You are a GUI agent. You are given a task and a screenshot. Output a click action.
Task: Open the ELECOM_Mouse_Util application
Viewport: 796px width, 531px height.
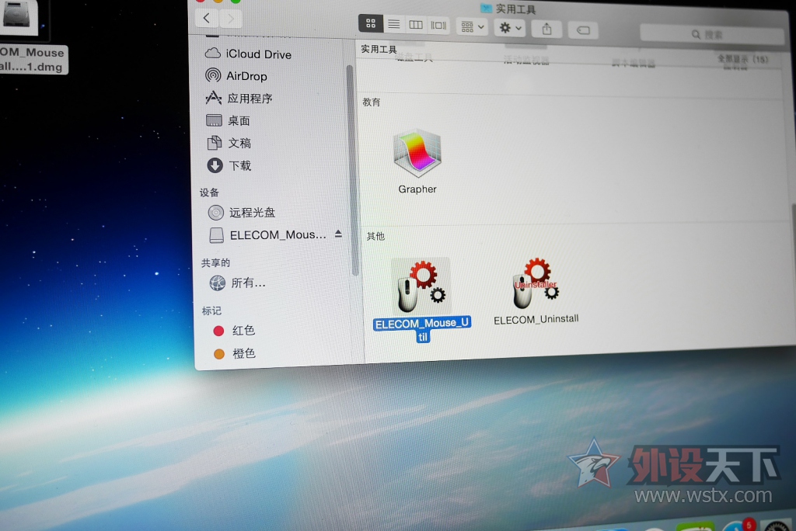pyautogui.click(x=421, y=287)
